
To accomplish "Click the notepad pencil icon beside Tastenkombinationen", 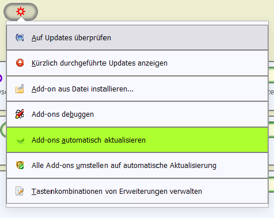I will coord(20,191).
